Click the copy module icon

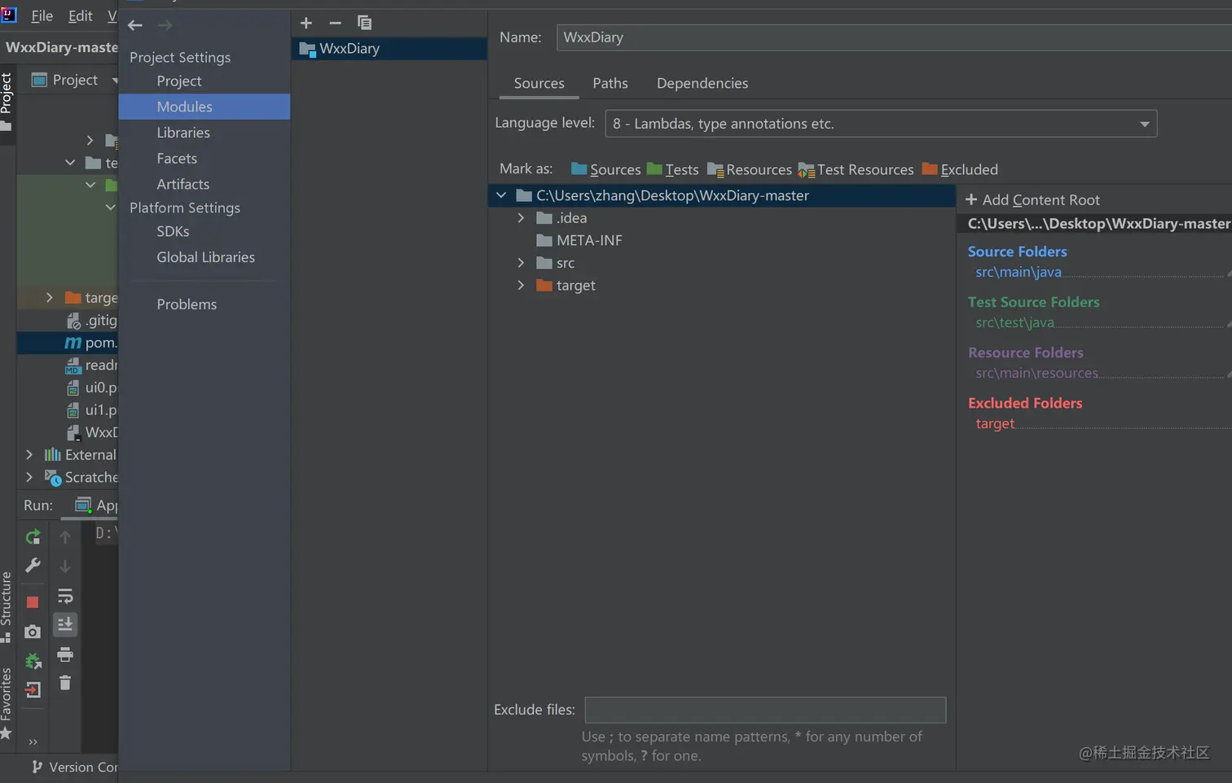(364, 23)
